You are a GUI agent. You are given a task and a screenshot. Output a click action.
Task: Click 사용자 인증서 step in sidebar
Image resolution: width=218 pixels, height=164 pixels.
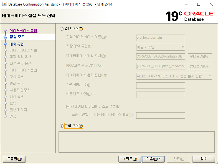[x=20, y=90]
